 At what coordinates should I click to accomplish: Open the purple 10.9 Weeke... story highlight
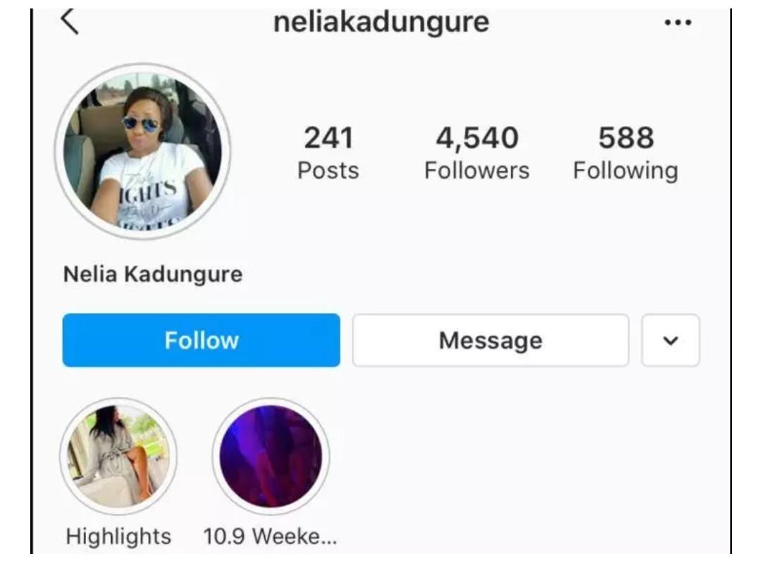271,457
